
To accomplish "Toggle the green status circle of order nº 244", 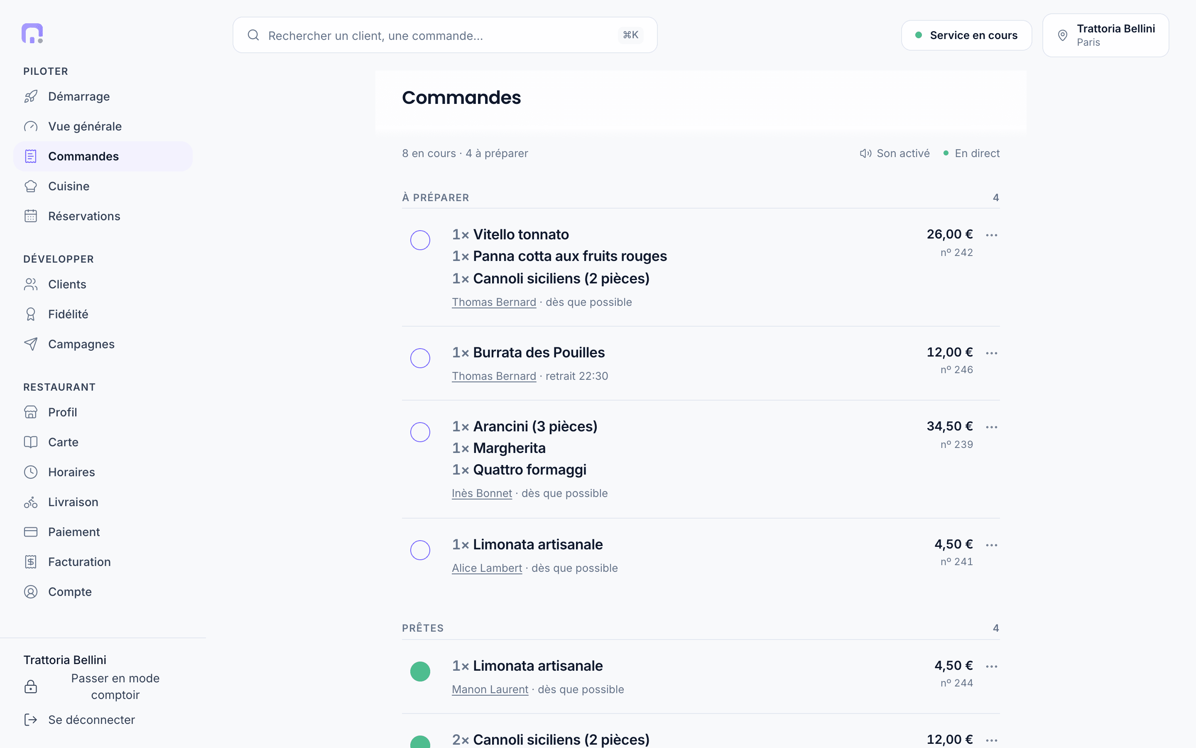I will [x=420, y=672].
